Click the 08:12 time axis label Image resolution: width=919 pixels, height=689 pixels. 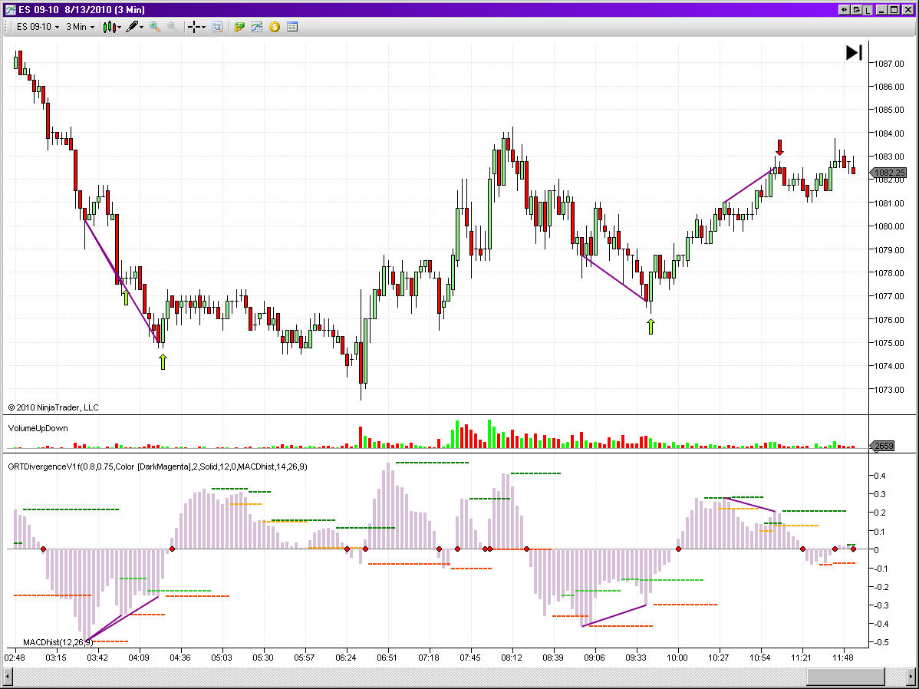(x=512, y=658)
